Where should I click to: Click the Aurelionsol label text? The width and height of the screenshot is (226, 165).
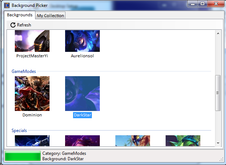tap(82, 56)
